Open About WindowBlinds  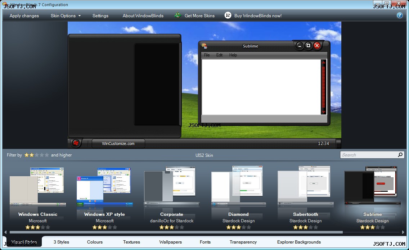(x=143, y=15)
